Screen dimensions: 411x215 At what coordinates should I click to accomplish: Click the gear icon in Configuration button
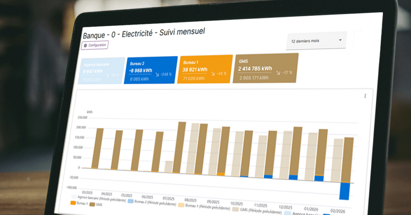85,46
